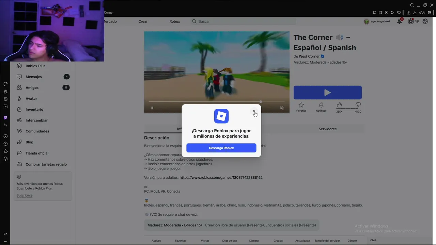The height and width of the screenshot is (245, 436).
Task: Add the experience to Favorita with the star
Action: point(301,107)
